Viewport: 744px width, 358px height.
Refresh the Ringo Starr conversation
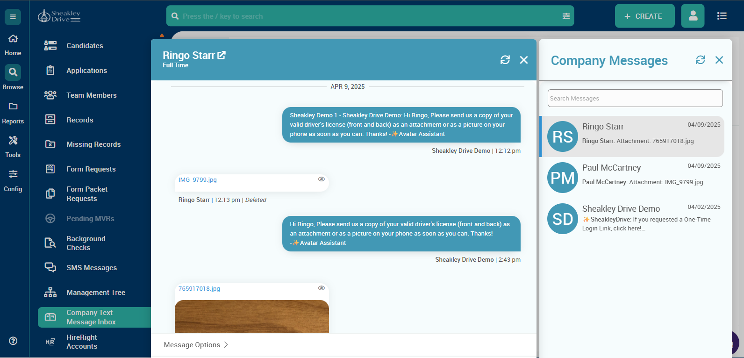(x=505, y=60)
